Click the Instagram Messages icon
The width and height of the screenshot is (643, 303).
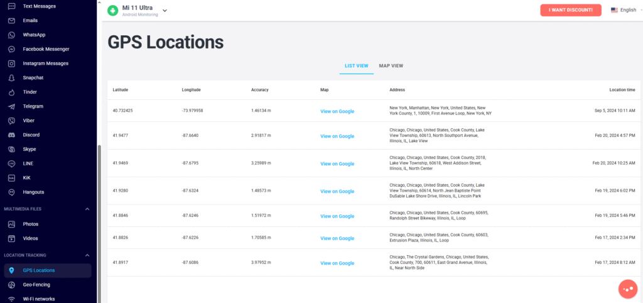pyautogui.click(x=11, y=63)
